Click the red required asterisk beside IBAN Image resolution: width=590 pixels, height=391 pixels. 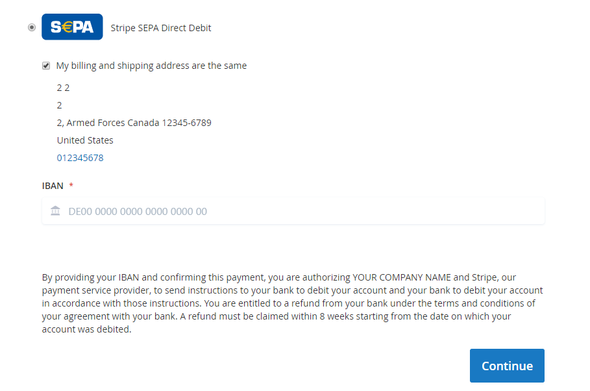pos(71,186)
